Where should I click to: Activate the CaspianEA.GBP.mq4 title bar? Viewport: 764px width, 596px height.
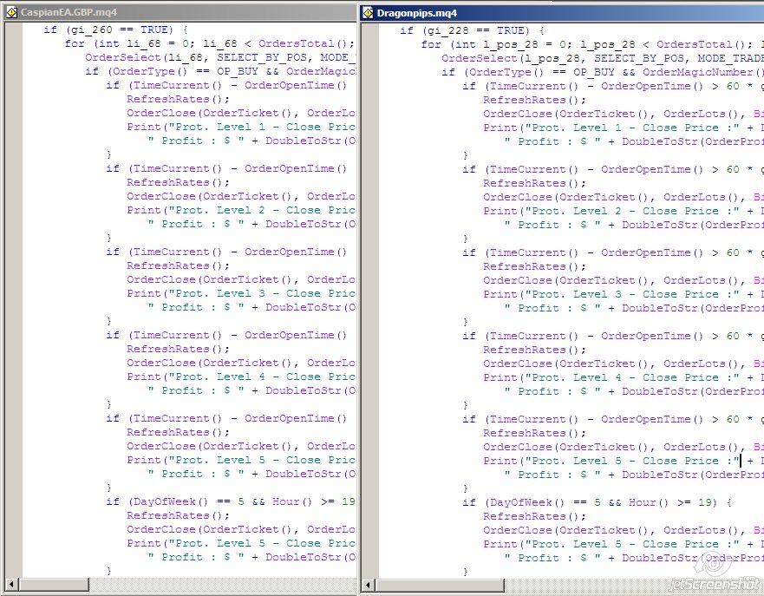point(180,12)
